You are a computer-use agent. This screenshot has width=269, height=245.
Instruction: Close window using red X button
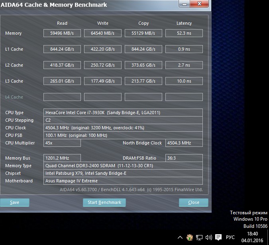(x=199, y=4)
